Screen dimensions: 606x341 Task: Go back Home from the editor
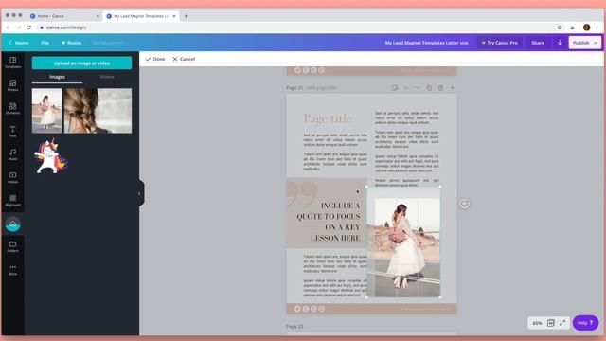pos(18,43)
